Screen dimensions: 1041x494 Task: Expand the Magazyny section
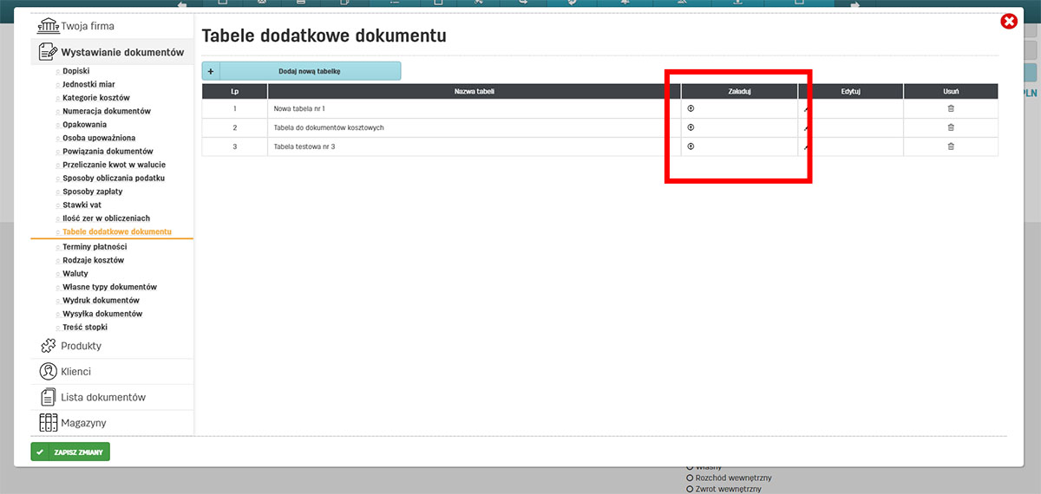coord(83,423)
